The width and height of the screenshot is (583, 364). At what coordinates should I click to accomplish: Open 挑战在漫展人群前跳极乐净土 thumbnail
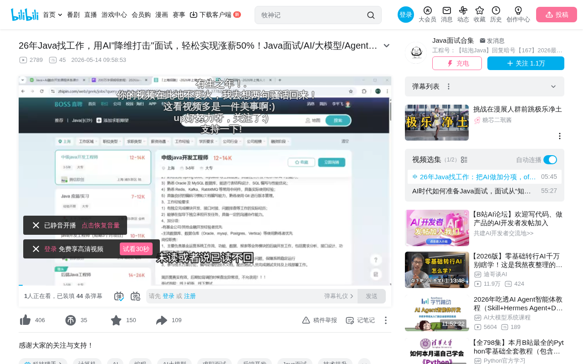pos(437,123)
